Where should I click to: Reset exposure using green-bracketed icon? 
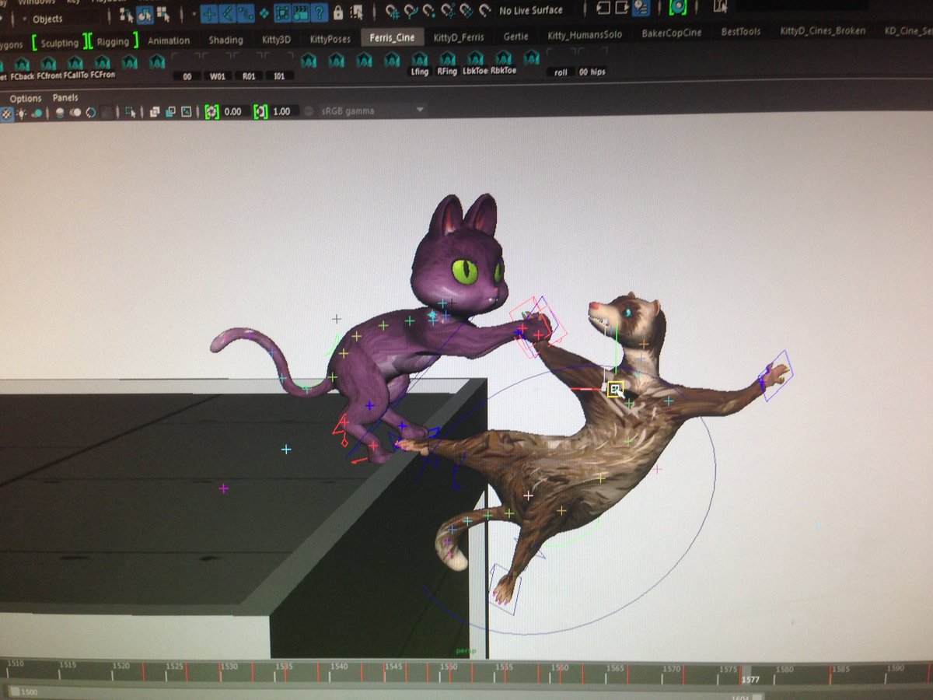click(x=211, y=112)
